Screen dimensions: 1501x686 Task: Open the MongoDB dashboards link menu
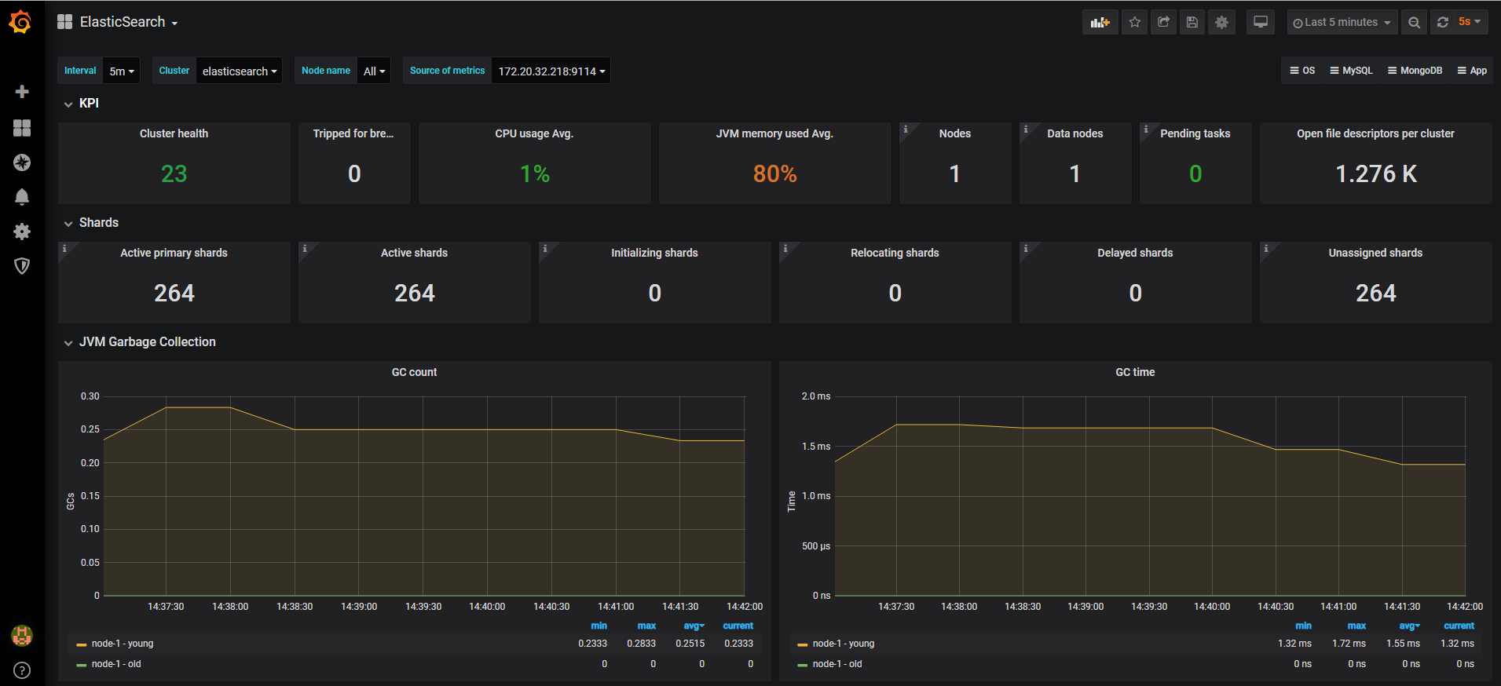pos(1415,71)
